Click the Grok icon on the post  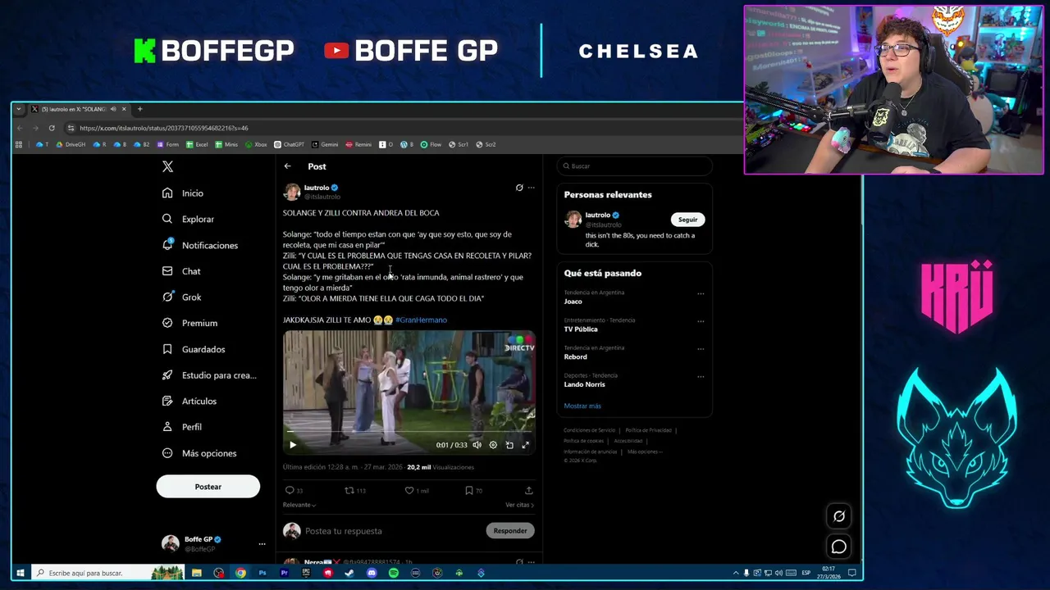[x=519, y=188]
